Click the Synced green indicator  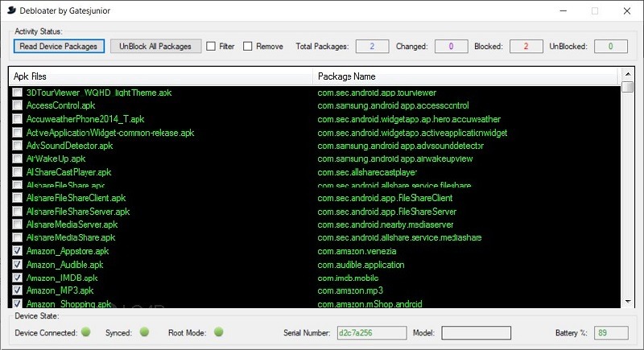pyautogui.click(x=144, y=331)
